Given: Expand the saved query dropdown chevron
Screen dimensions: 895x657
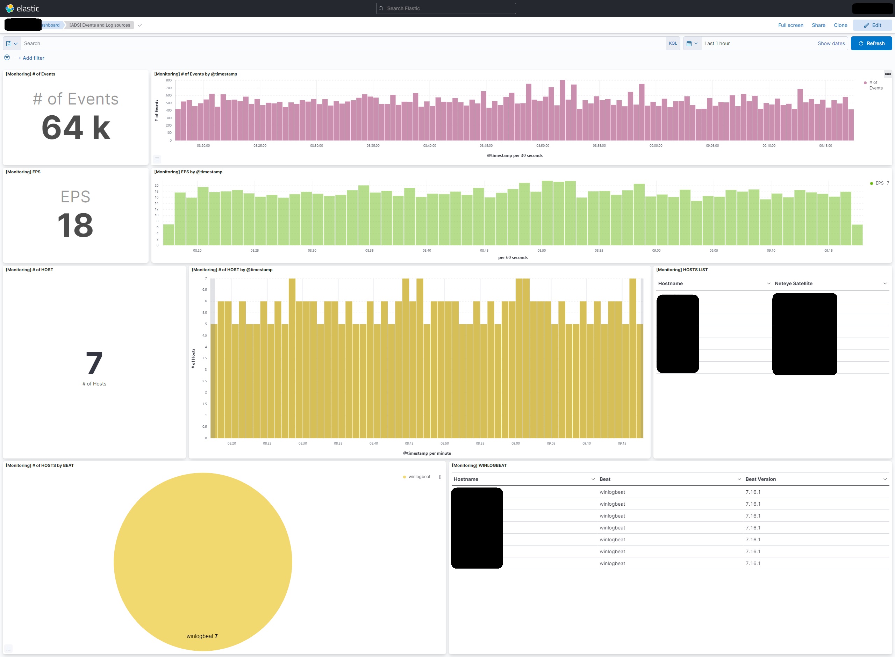Looking at the screenshot, I should coord(17,43).
